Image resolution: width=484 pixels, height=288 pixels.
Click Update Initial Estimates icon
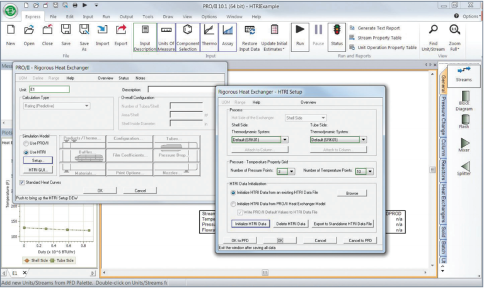pyautogui.click(x=274, y=30)
